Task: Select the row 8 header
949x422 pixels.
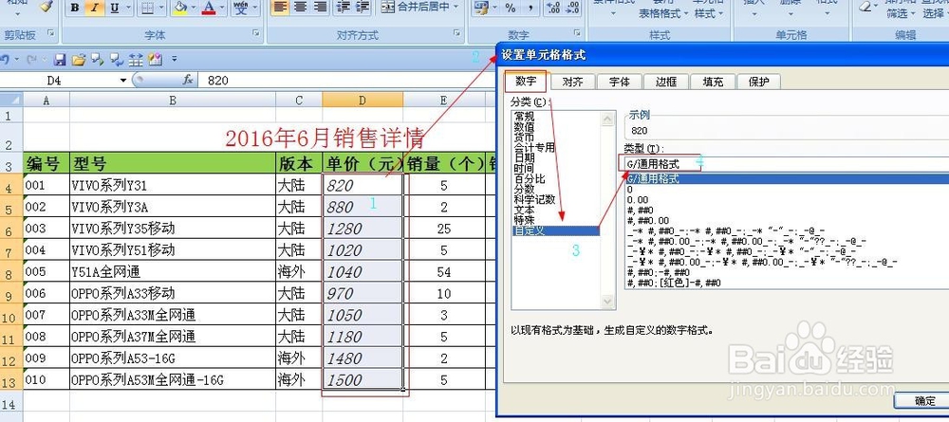Action: click(10, 273)
